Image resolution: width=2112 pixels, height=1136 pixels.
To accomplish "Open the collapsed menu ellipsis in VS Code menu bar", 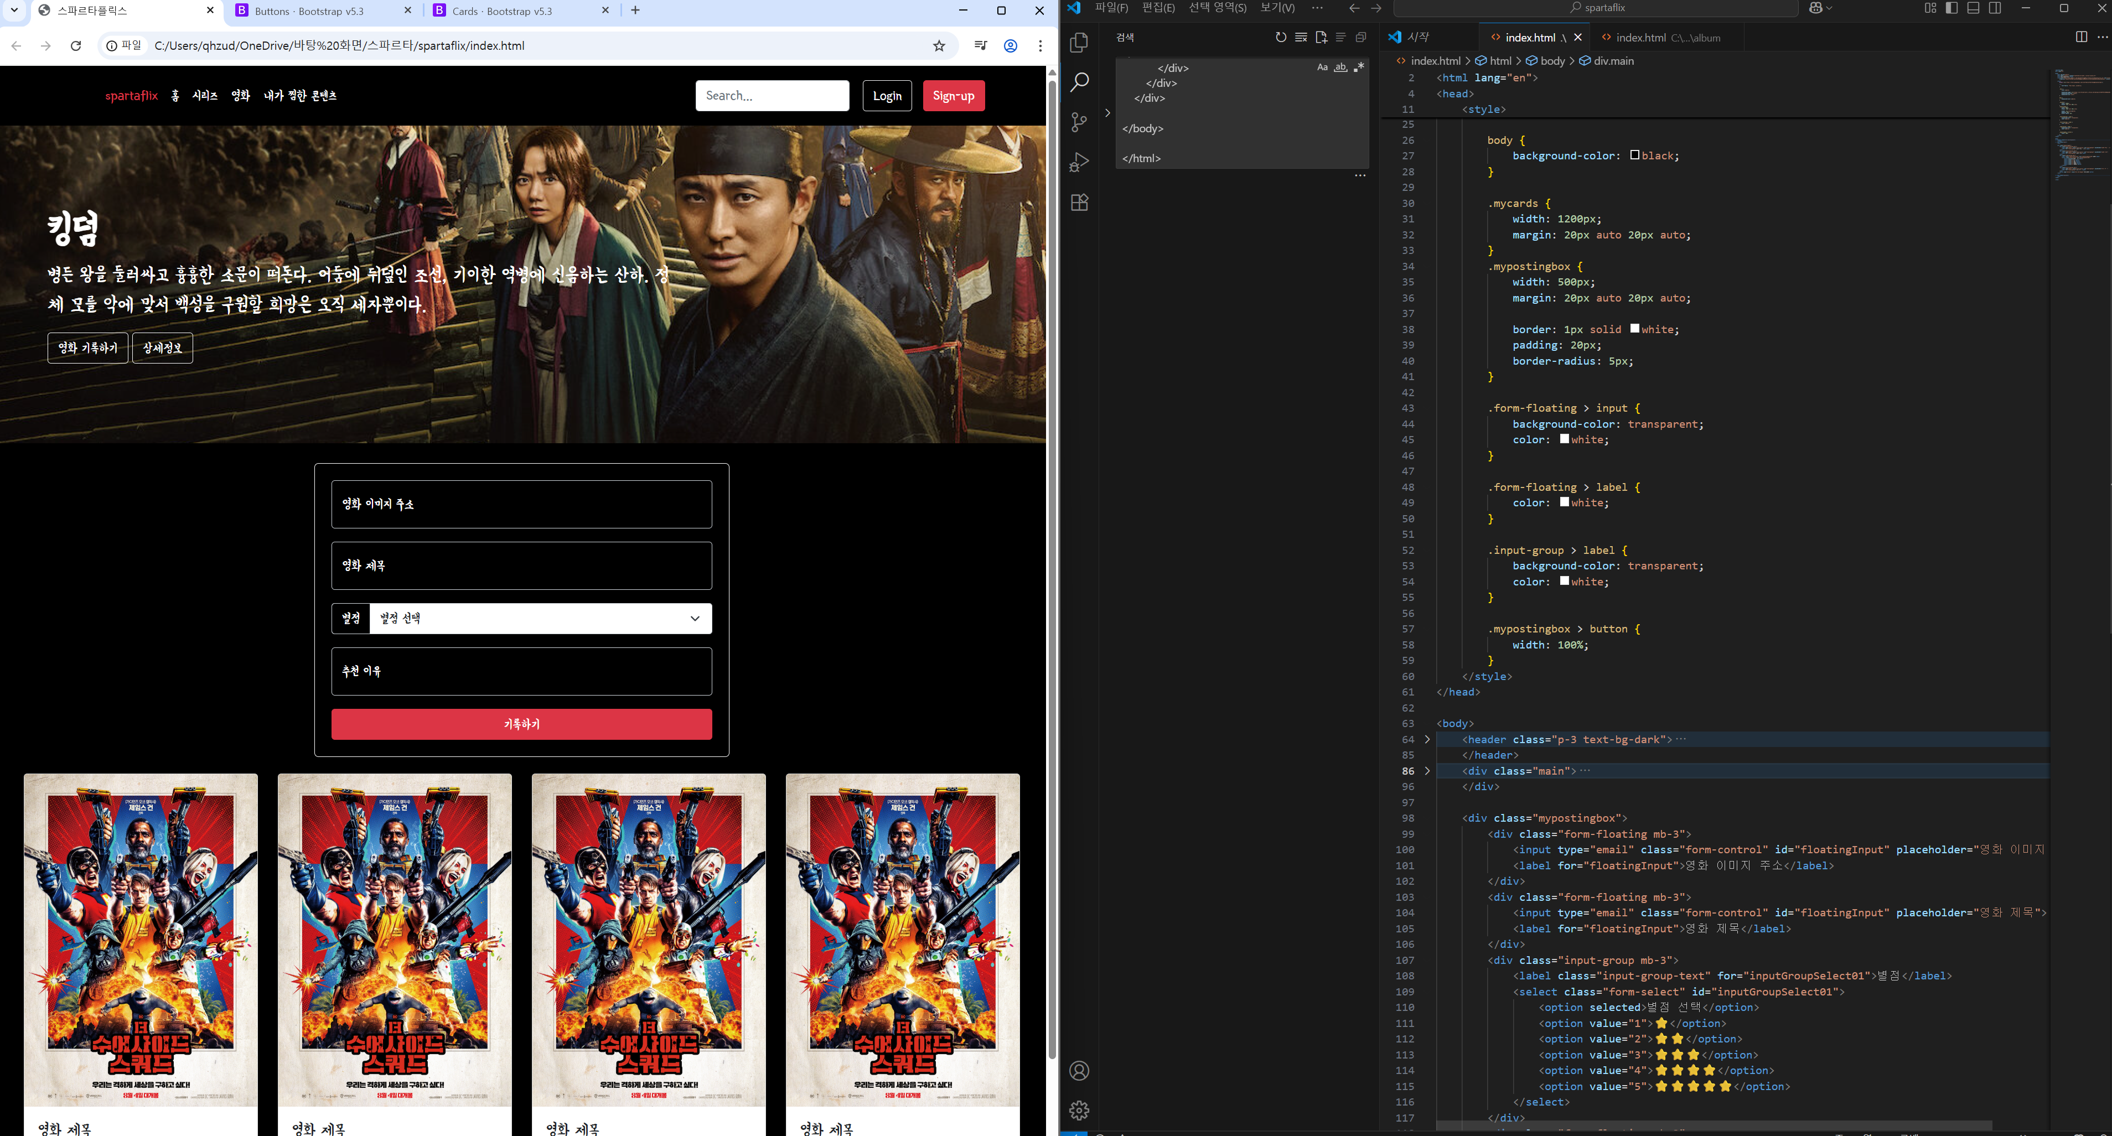I will (x=1318, y=8).
